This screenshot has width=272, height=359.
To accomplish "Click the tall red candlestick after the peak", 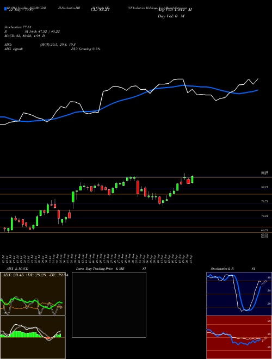I will pyautogui.click(x=138, y=188).
